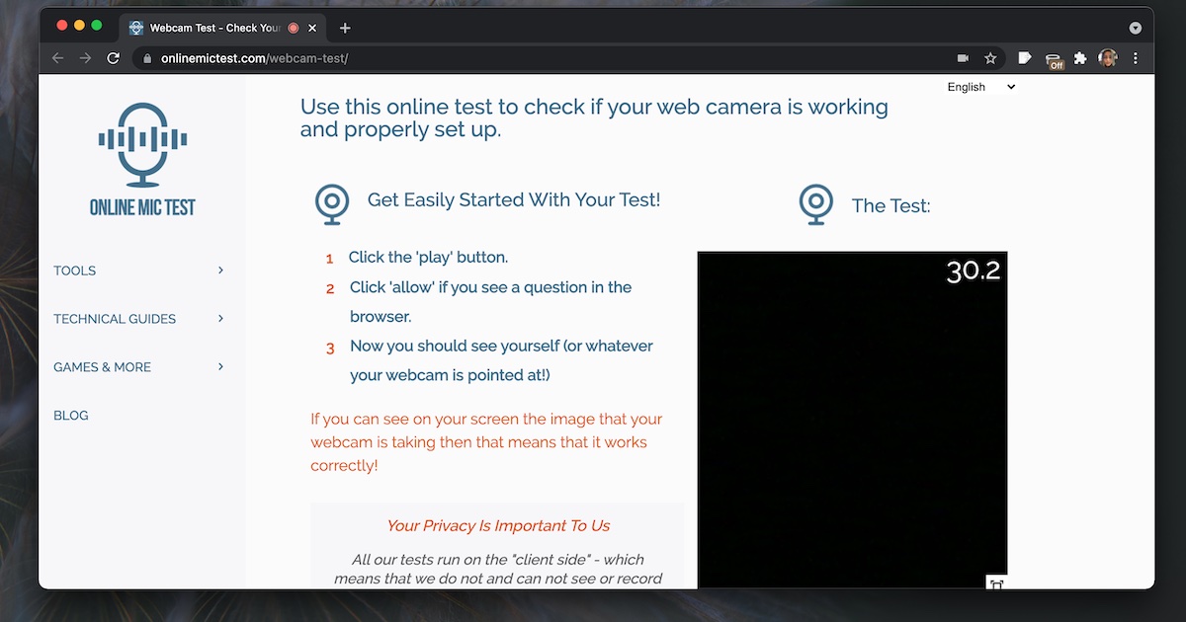Screen dimensions: 1186x622
Task: Click the fullscreen icon below webcam video
Action: [996, 583]
